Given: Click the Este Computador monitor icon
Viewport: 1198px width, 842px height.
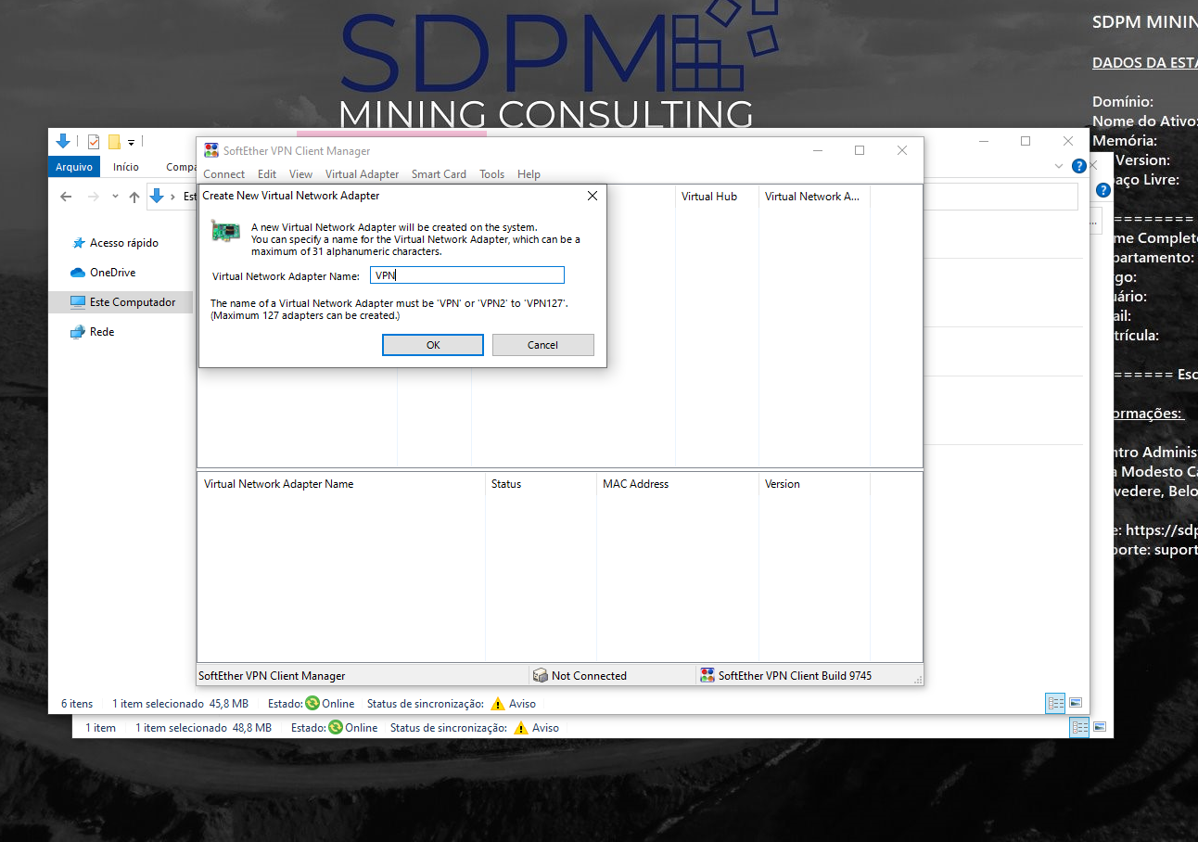Looking at the screenshot, I should click(78, 302).
